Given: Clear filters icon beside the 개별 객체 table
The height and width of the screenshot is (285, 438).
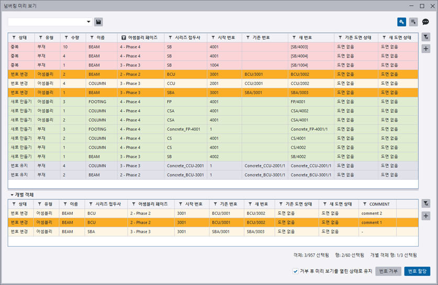Looking at the screenshot, I should click(x=425, y=204).
